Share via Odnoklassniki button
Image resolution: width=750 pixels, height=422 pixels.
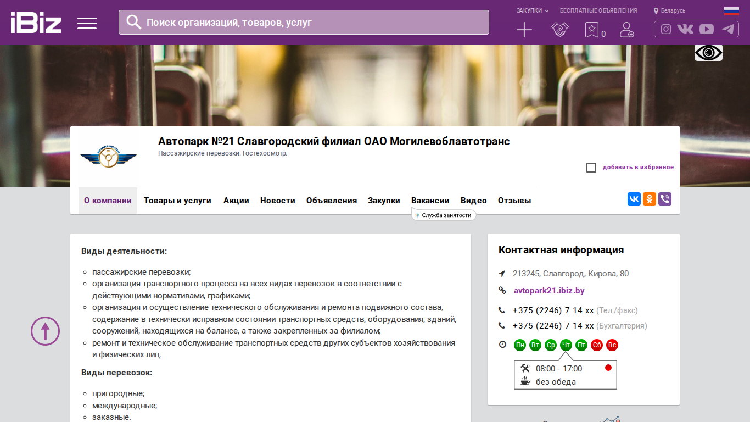[x=650, y=199]
